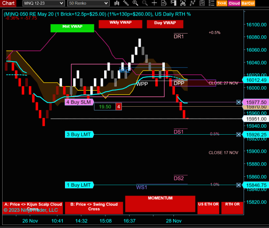
Task: Click the 16100.00 price axis label
Action: 257,25
